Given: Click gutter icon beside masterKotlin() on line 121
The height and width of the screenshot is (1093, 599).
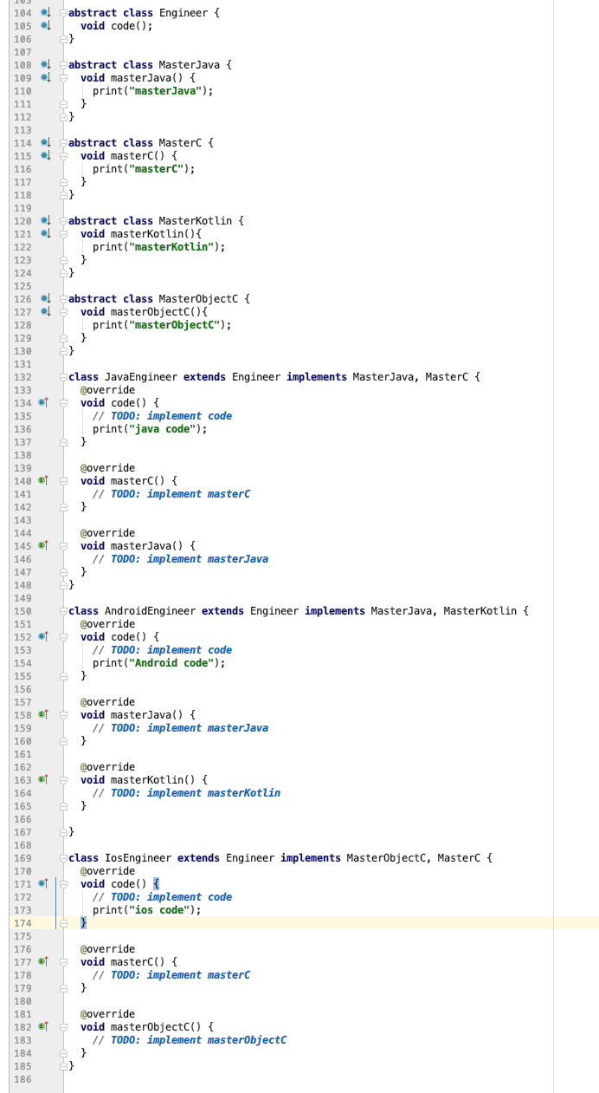Looking at the screenshot, I should pyautogui.click(x=46, y=234).
